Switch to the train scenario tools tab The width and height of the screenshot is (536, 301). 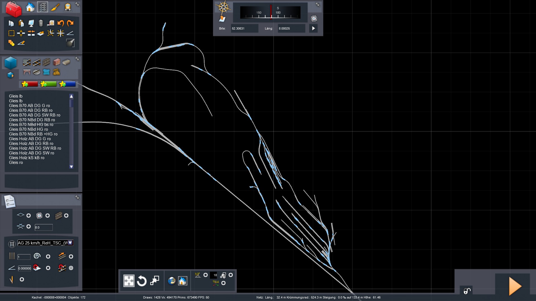[68, 7]
